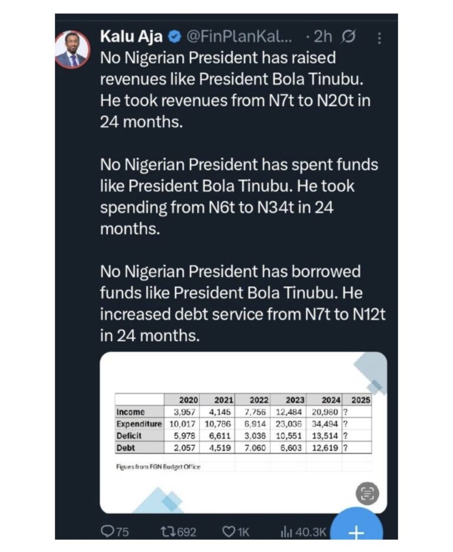View analytics icon showing 40.3K views

(303, 531)
